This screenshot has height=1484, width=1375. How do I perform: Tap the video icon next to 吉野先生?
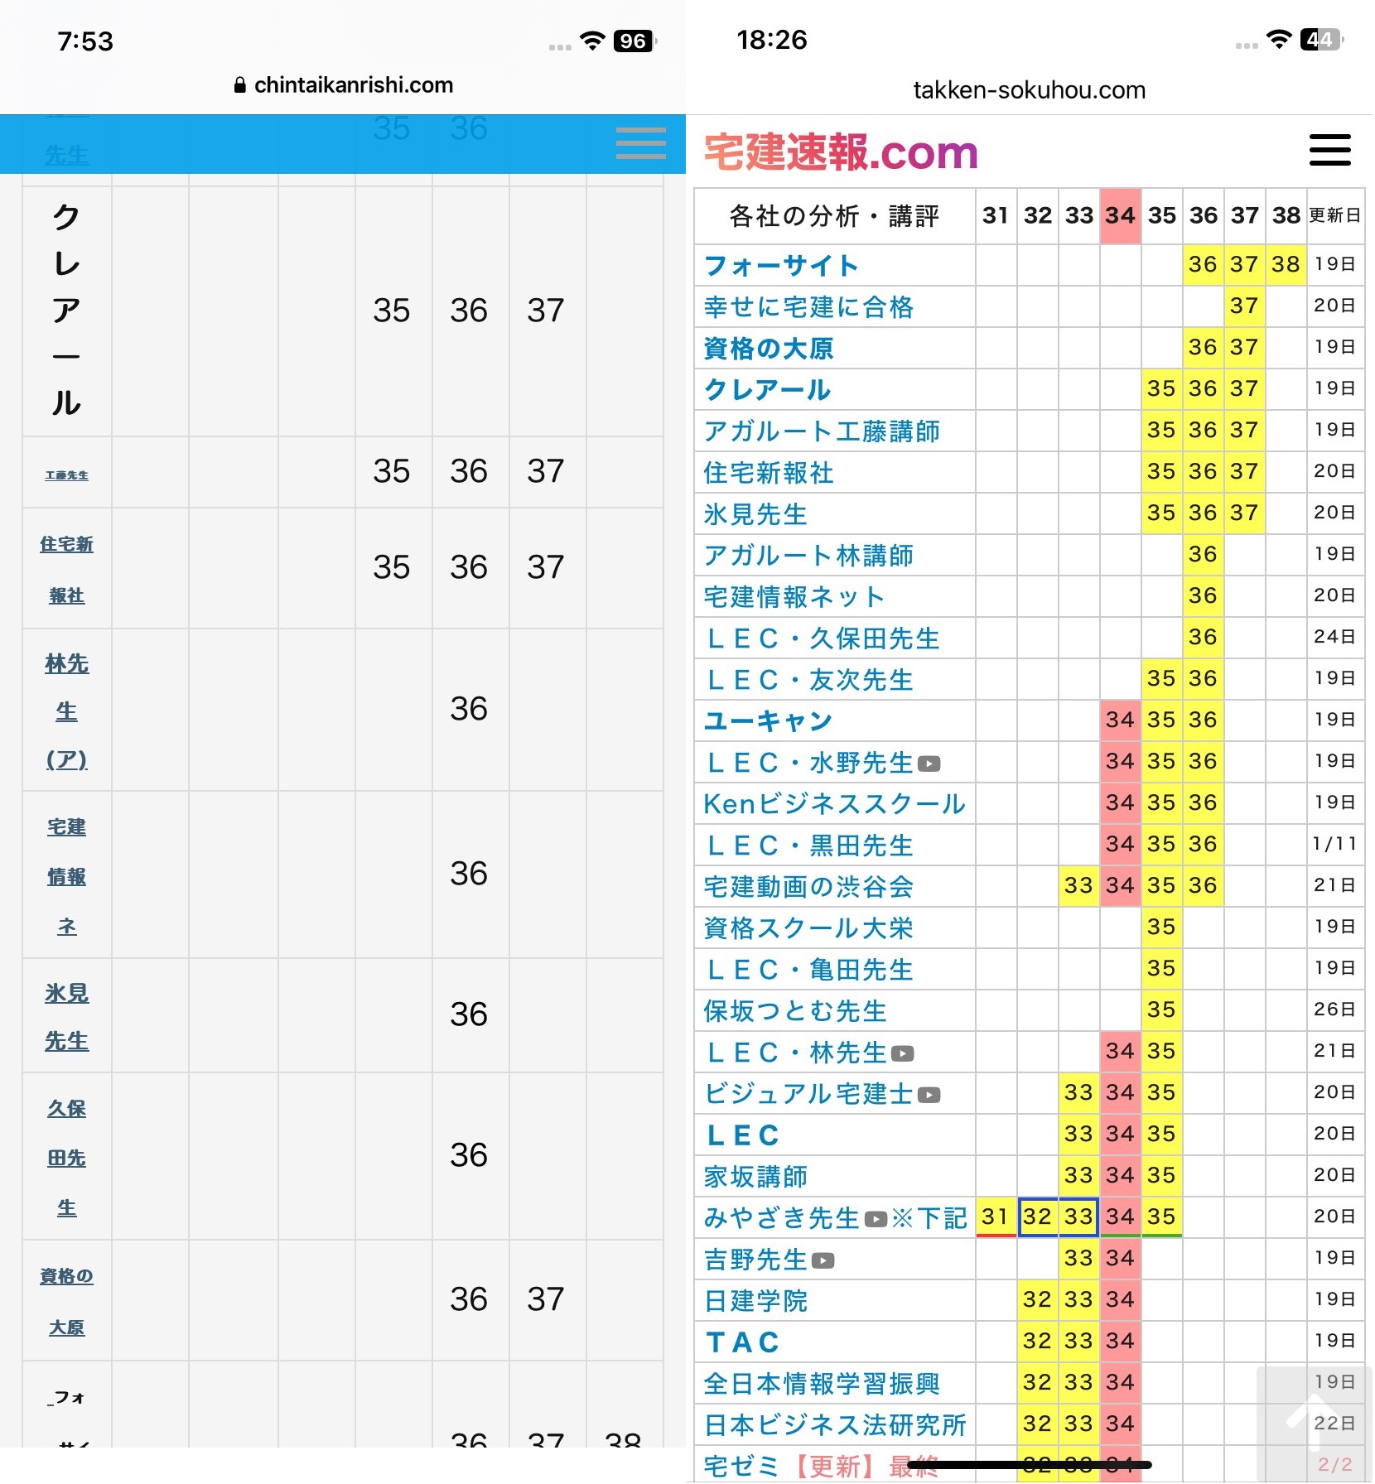coord(823,1260)
